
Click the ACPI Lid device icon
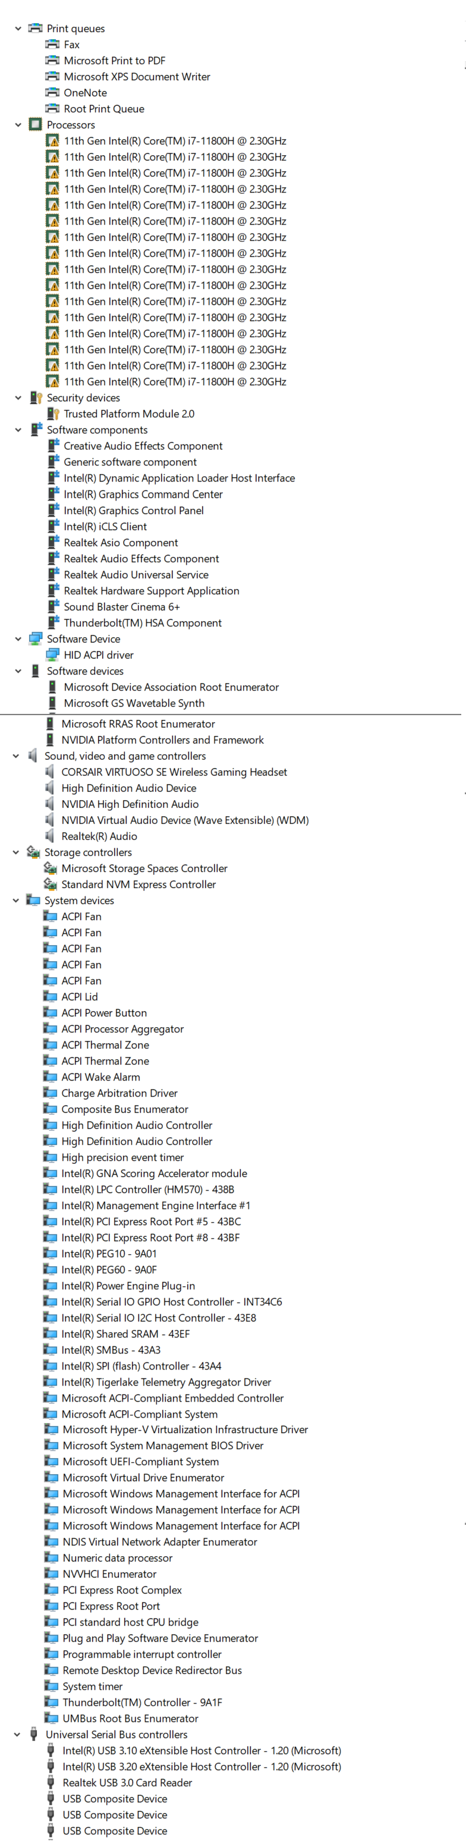tap(50, 996)
